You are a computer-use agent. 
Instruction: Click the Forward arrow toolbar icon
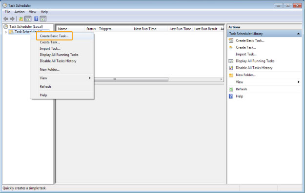(x=12, y=19)
